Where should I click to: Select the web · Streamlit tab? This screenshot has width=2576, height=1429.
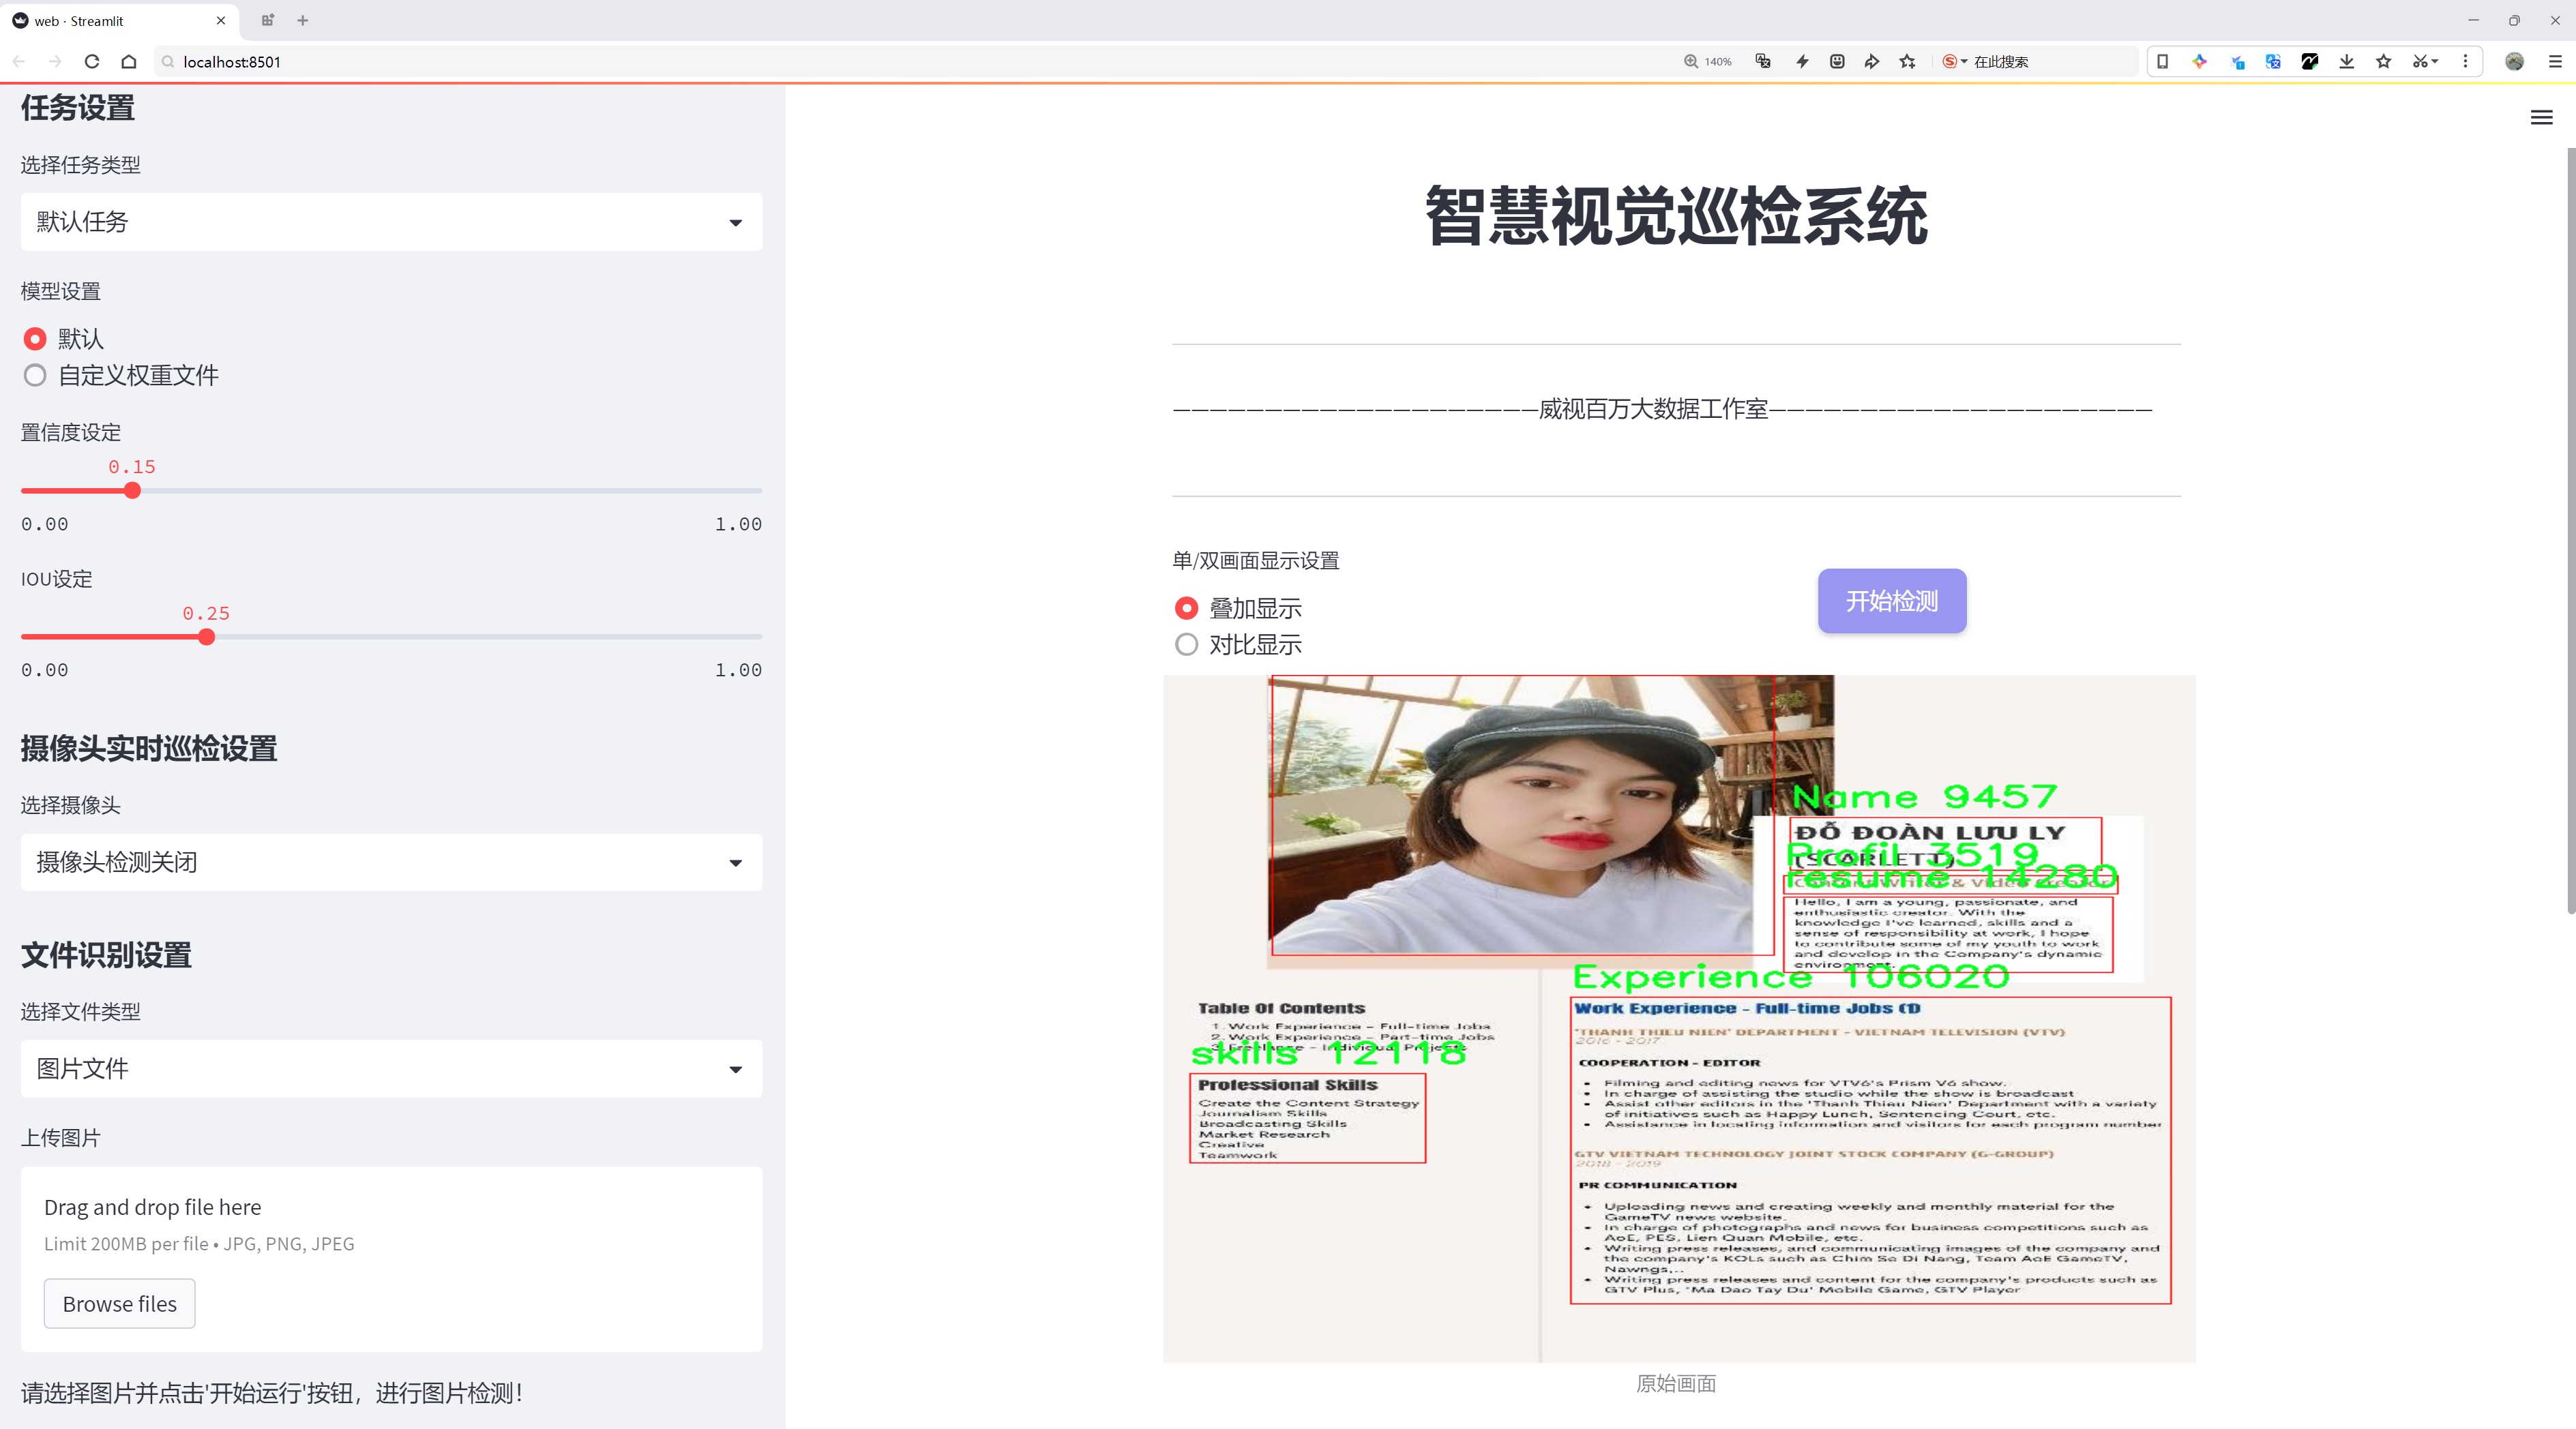pos(120,20)
